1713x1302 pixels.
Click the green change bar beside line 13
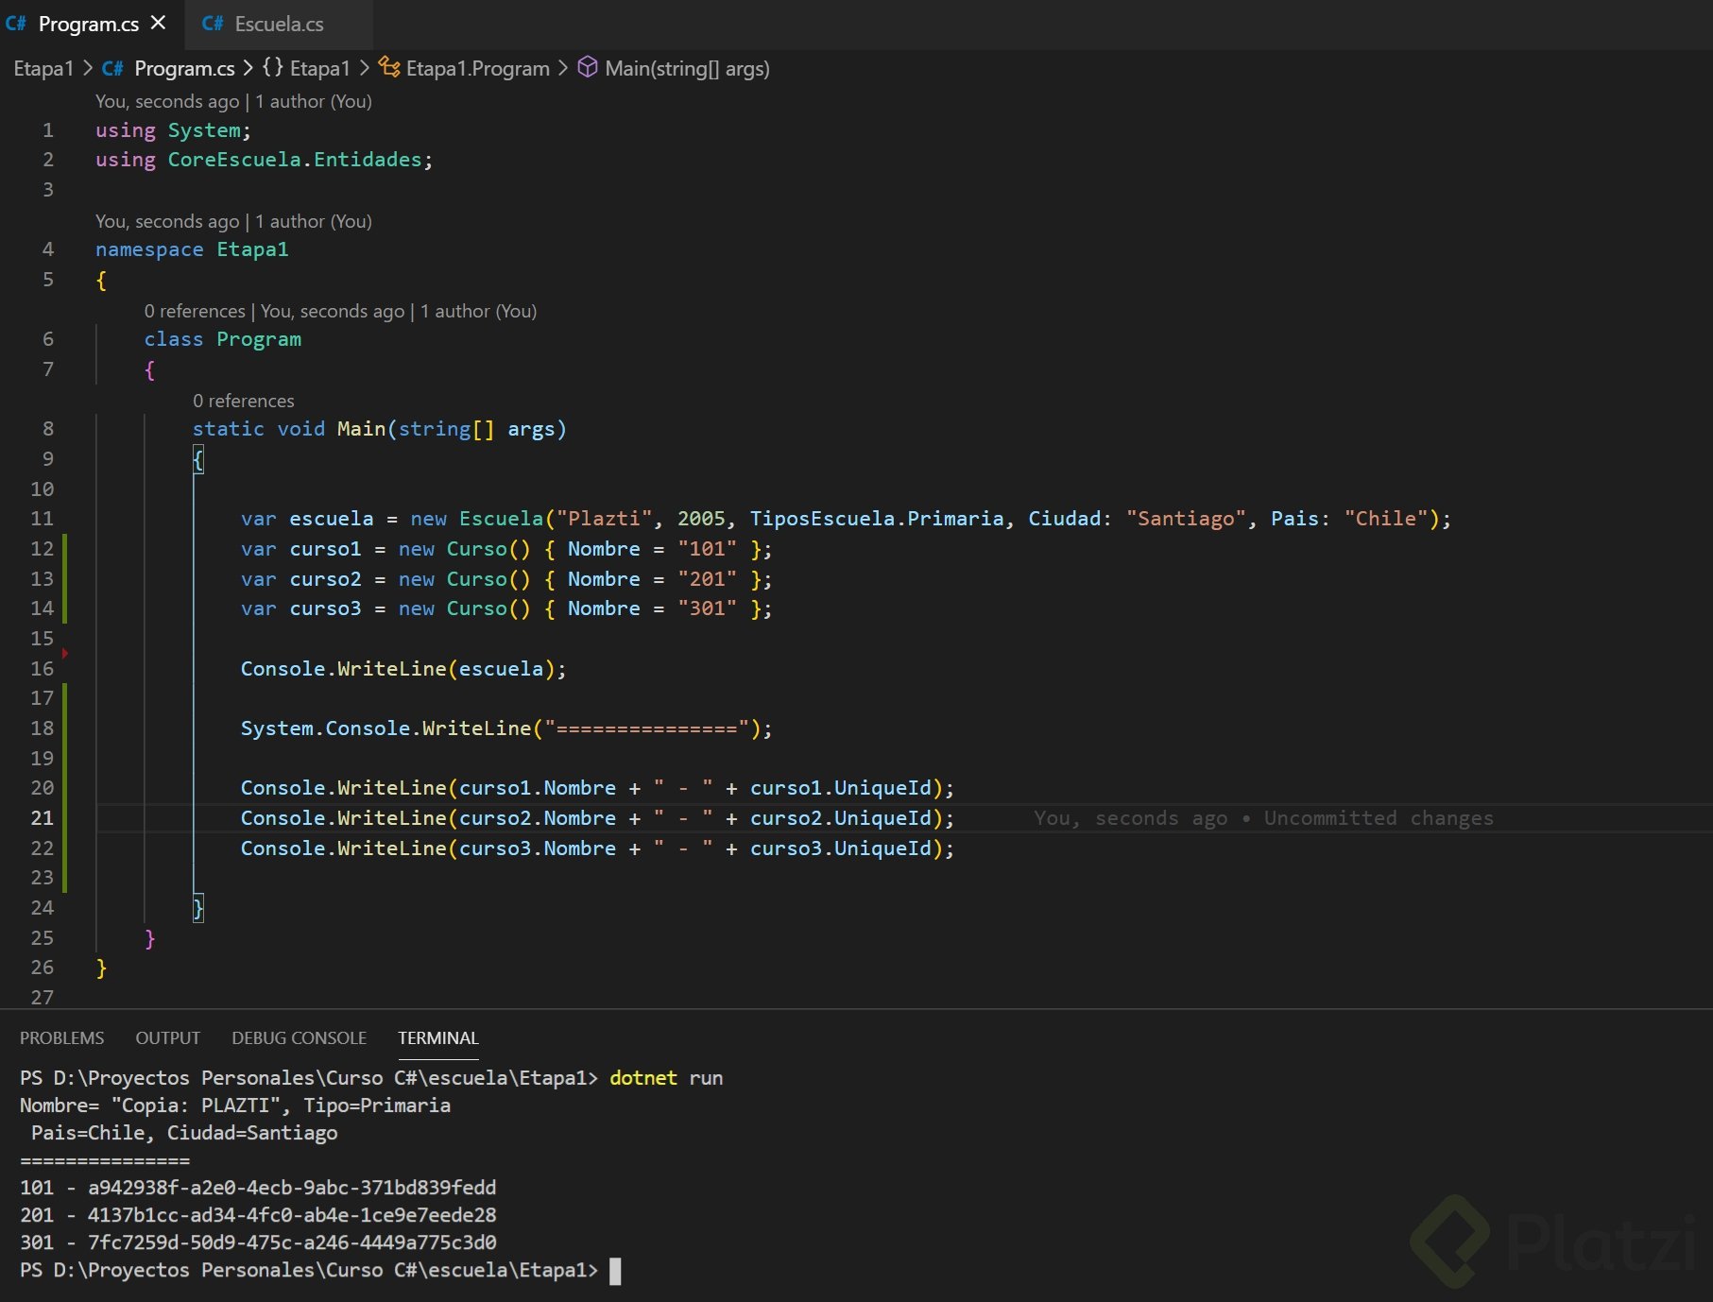coord(64,578)
